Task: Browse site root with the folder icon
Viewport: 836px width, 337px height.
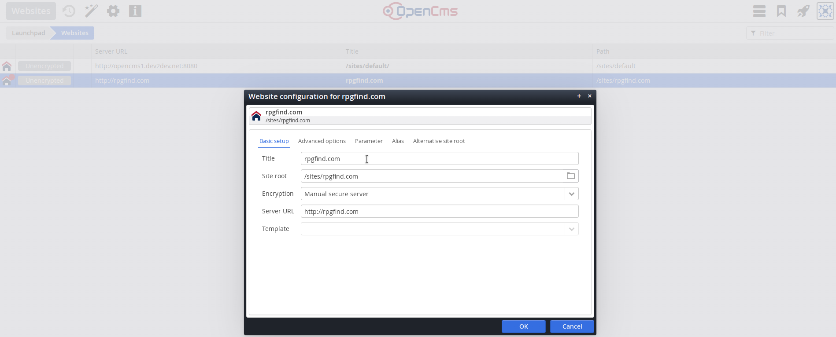Action: pyautogui.click(x=570, y=176)
